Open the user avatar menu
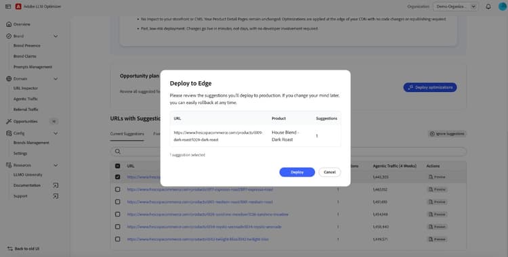508x257 pixels. click(503, 7)
